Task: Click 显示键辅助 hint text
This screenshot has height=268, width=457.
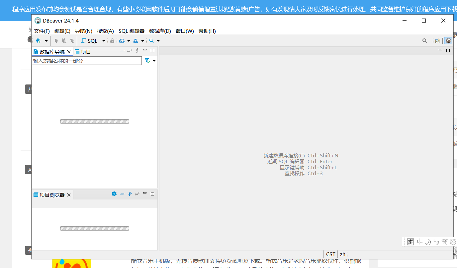Action: point(292,167)
